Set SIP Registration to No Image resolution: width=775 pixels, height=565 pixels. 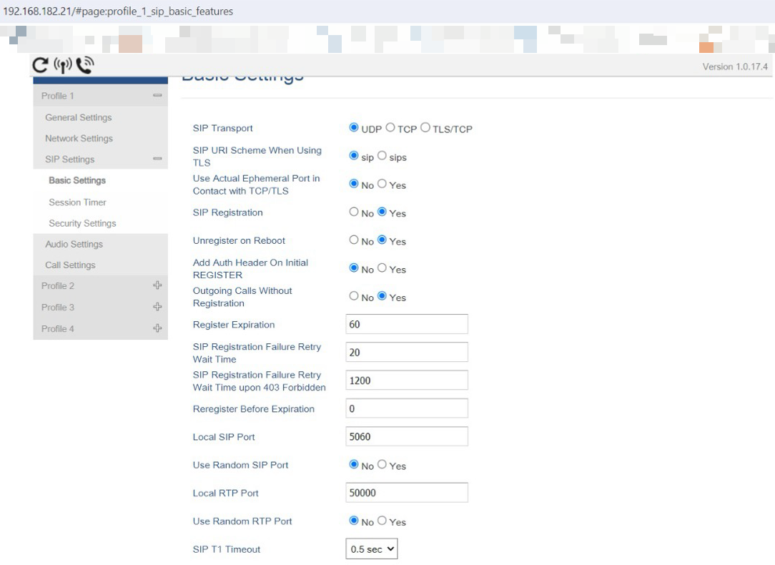354,212
